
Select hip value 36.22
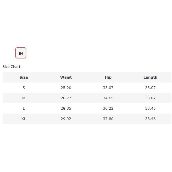pos(108,108)
